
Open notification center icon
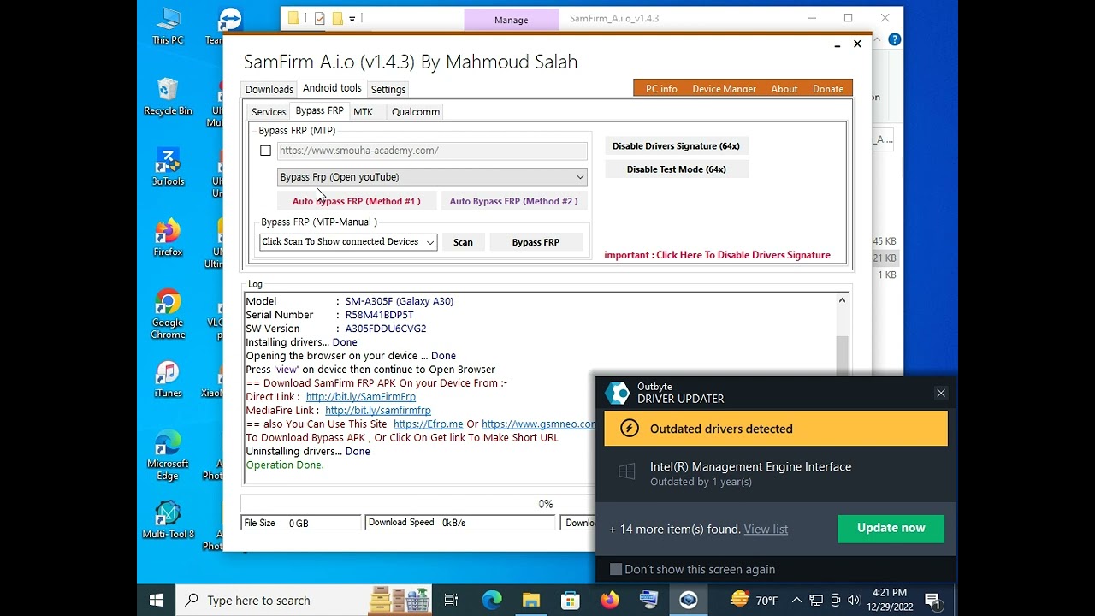point(933,601)
